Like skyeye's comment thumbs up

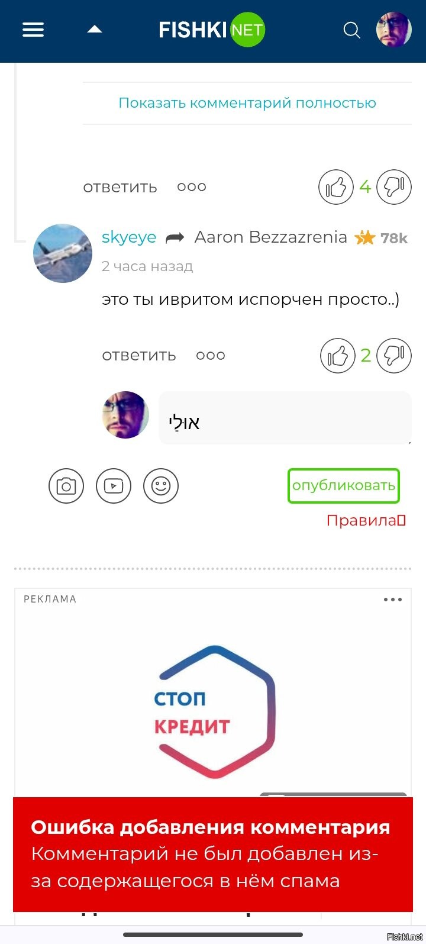coord(338,356)
